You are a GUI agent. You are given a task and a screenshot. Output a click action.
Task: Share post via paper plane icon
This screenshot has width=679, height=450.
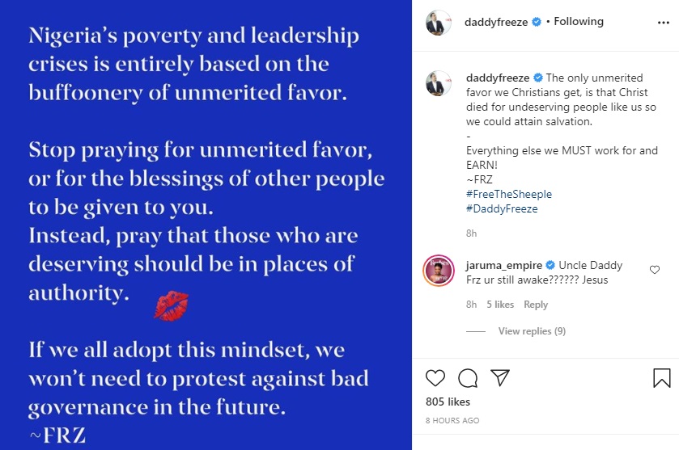tap(500, 378)
